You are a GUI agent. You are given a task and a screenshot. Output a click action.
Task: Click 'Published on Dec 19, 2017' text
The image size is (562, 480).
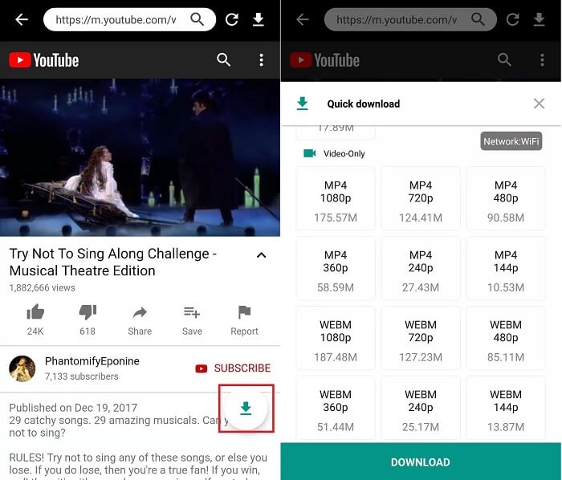pos(73,408)
